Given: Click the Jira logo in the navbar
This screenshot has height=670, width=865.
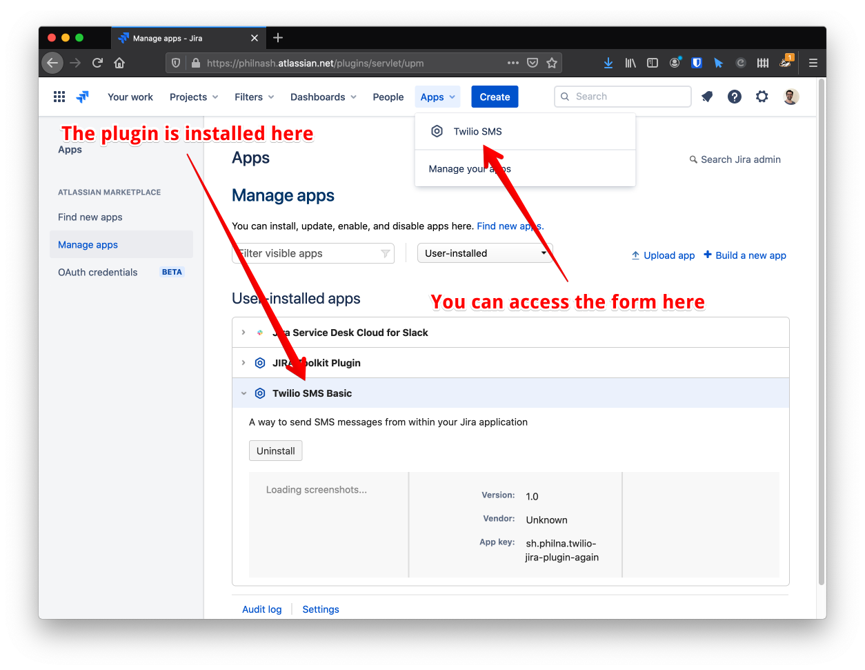Looking at the screenshot, I should point(83,97).
